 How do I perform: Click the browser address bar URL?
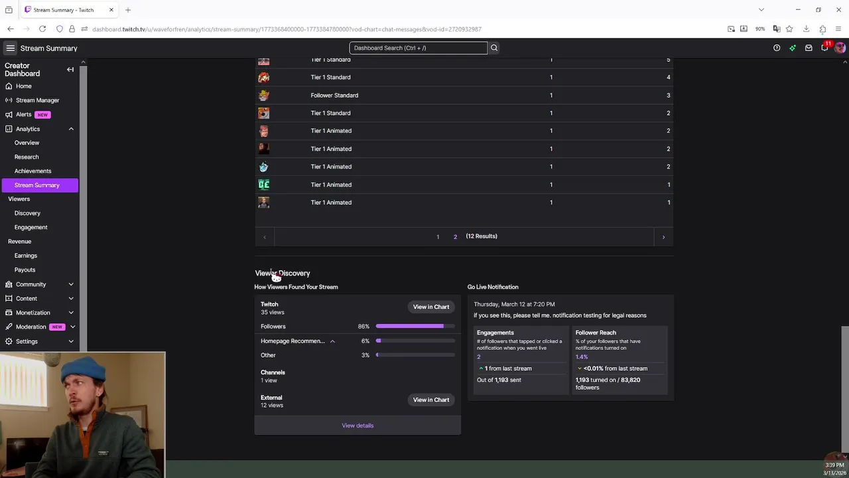(287, 29)
